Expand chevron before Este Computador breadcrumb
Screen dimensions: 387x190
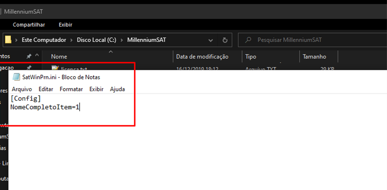(x=16, y=40)
